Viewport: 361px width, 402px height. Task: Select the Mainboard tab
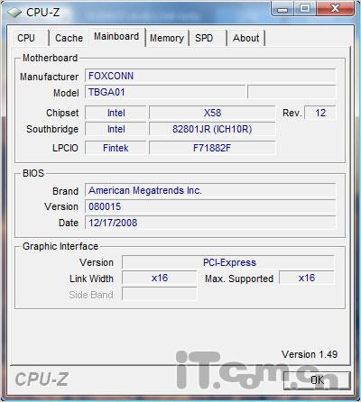pyautogui.click(x=116, y=37)
